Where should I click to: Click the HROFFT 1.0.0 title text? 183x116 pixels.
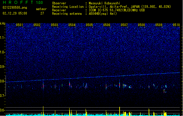coord(23,2)
